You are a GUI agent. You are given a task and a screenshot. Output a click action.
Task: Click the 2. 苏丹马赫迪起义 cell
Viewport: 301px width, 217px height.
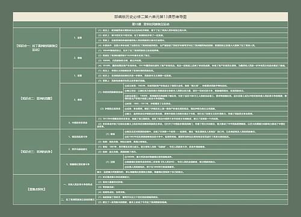click(x=78, y=149)
